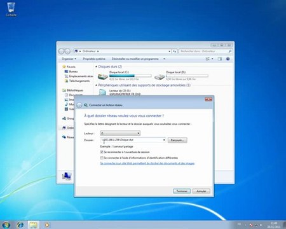Image resolution: width=286 pixels, height=229 pixels.
Task: Select Disque local (D:) drive icon
Action: 160,76
